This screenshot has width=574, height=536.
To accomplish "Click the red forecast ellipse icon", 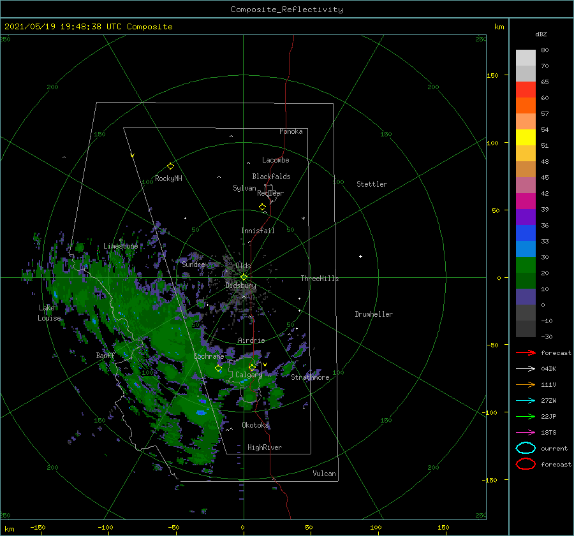I will point(526,464).
